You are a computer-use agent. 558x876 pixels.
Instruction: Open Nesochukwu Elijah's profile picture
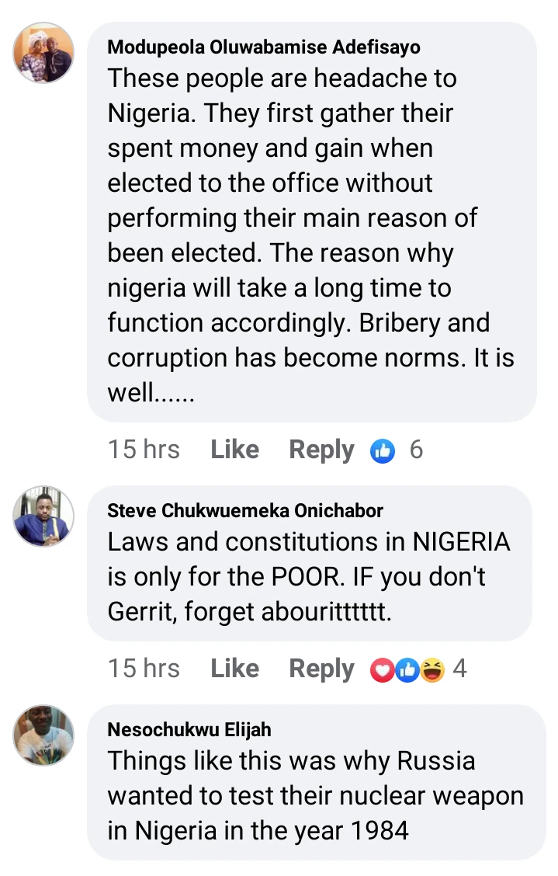coord(44,735)
